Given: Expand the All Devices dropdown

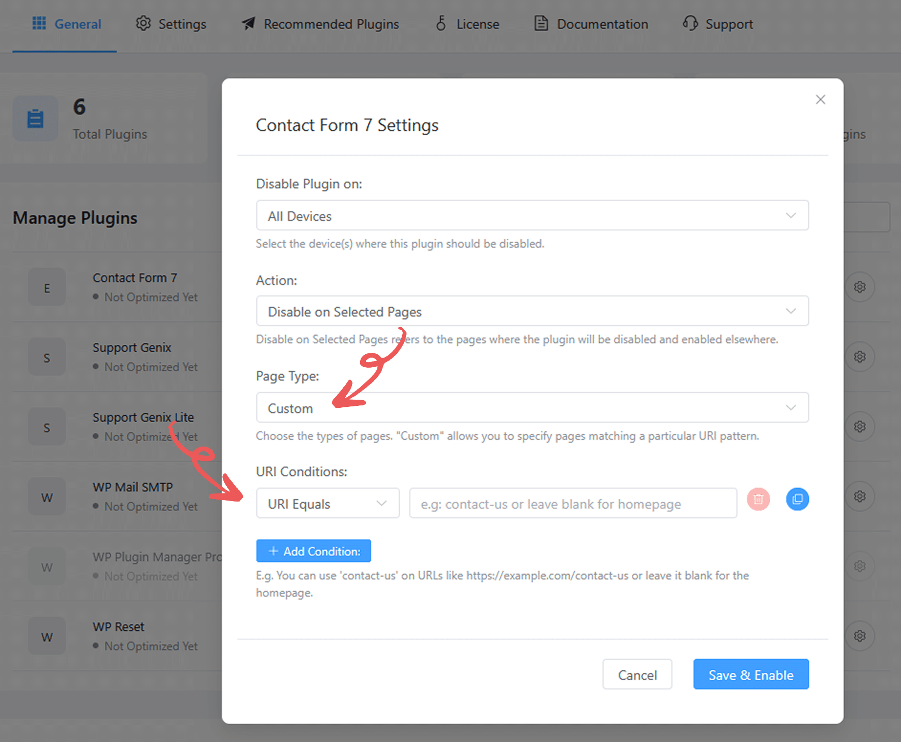Looking at the screenshot, I should 532,216.
